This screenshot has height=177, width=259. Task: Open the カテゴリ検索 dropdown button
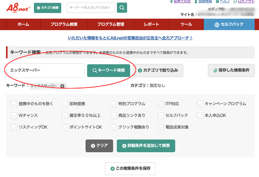tap(48, 8)
